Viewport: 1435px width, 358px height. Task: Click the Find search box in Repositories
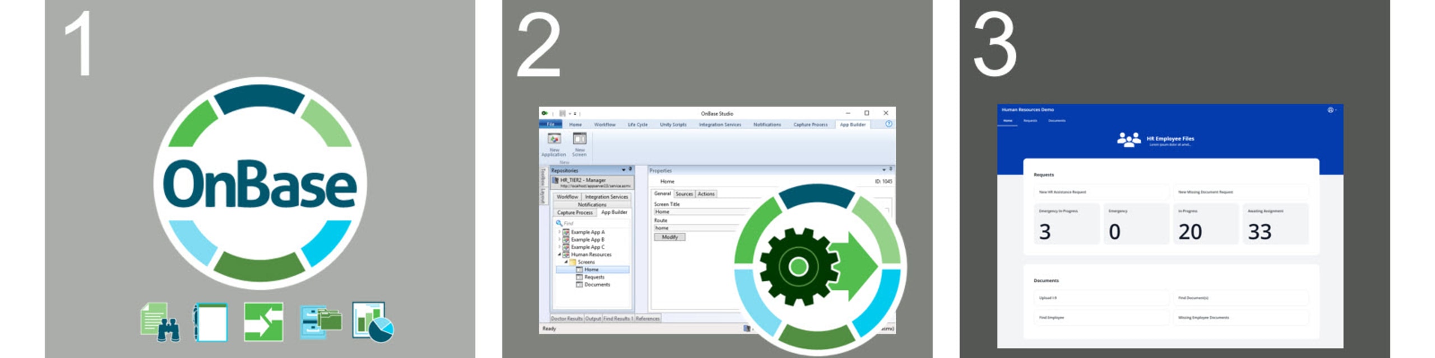coord(592,223)
